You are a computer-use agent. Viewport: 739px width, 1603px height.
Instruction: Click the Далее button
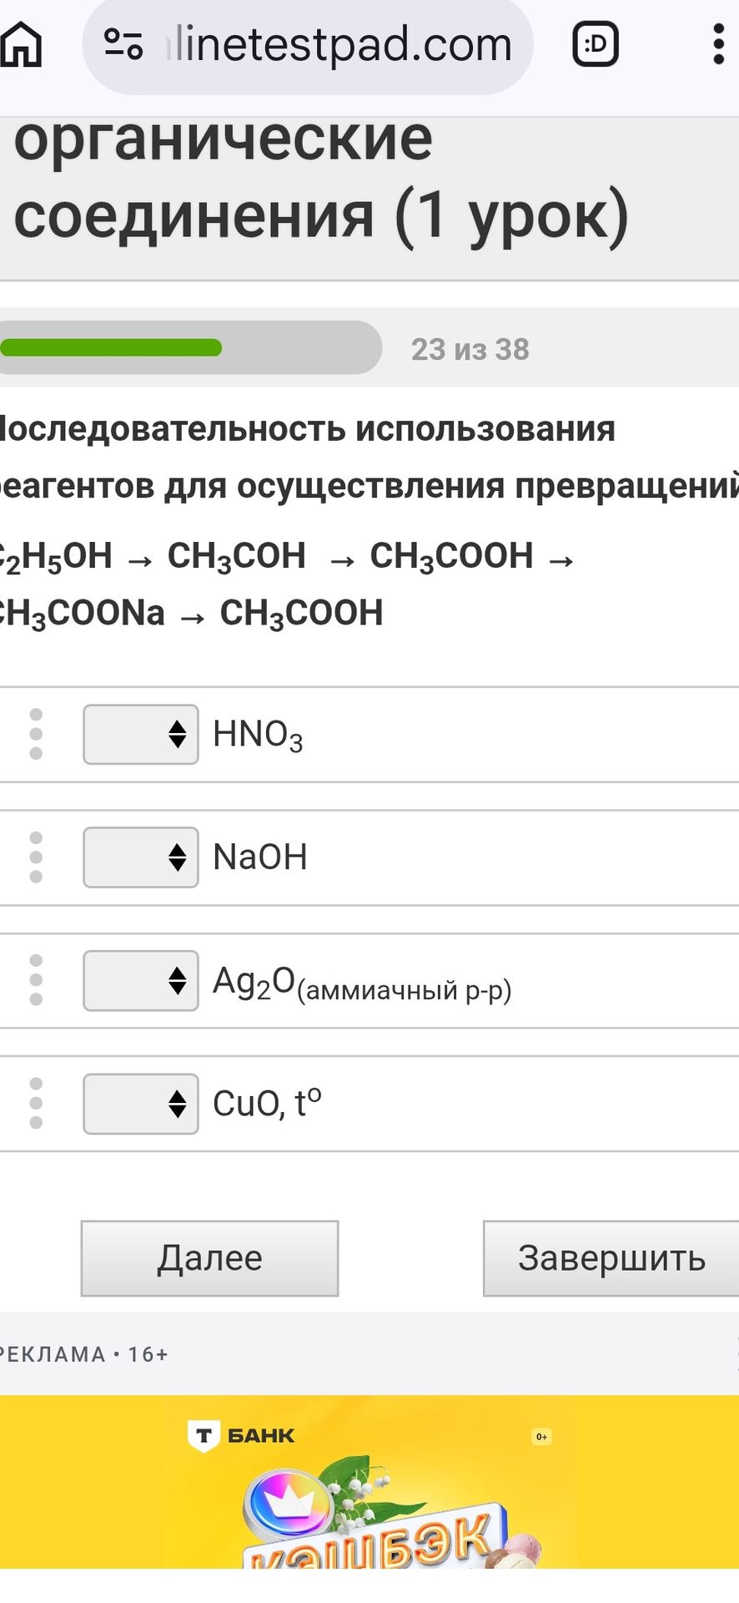[x=209, y=1258]
